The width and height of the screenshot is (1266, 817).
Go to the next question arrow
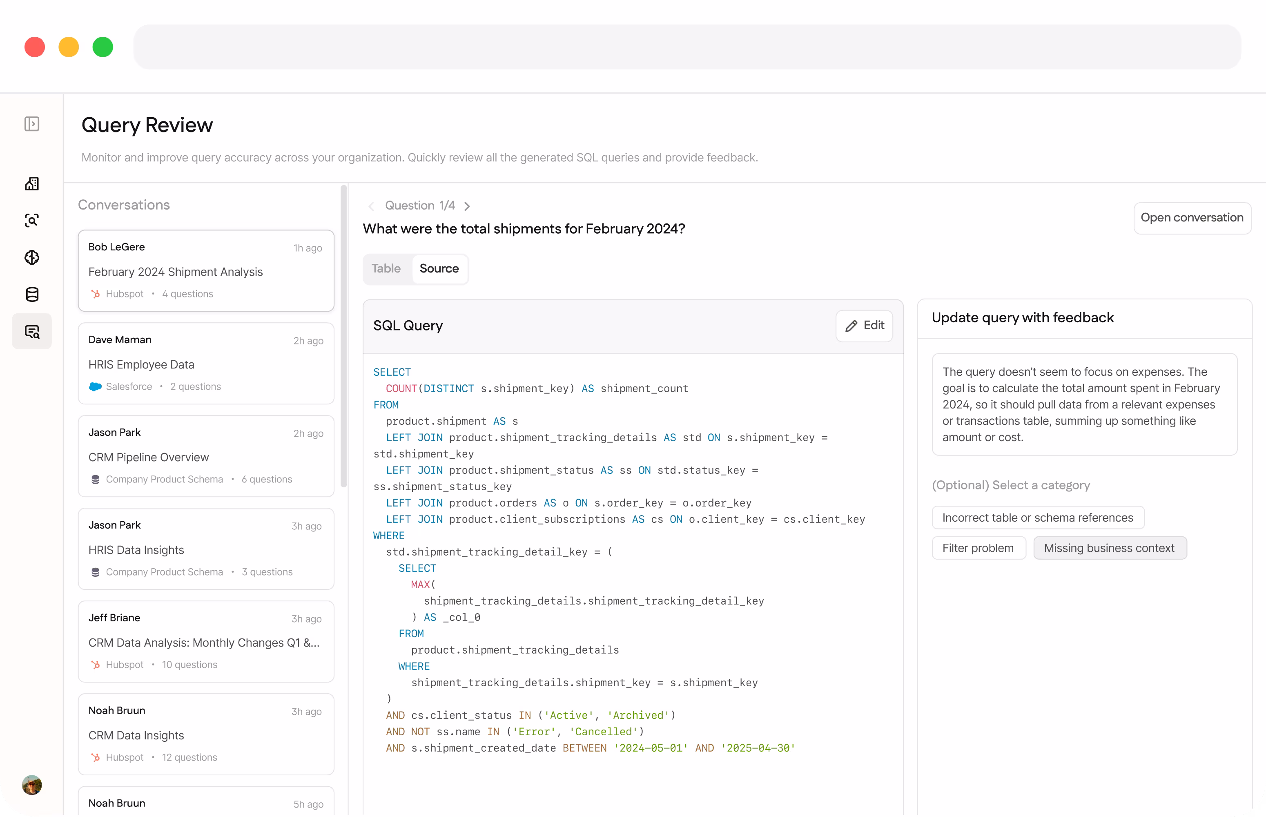tap(467, 206)
